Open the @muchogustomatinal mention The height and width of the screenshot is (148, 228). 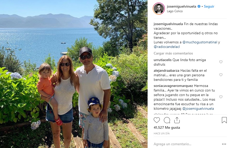coord(200,42)
